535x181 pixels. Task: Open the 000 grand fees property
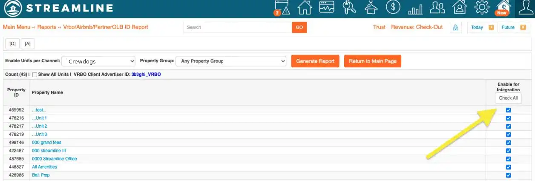pyautogui.click(x=46, y=142)
